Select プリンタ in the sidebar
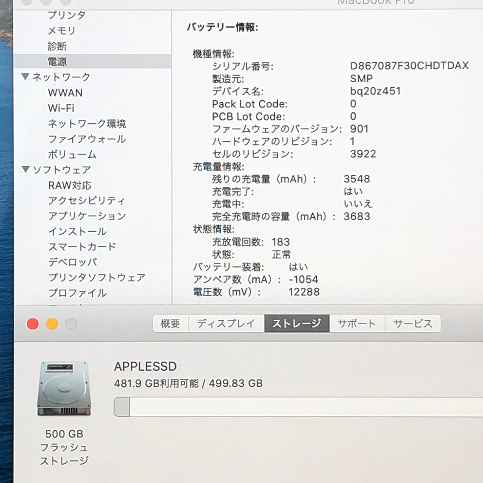The image size is (483, 483). pyautogui.click(x=67, y=15)
